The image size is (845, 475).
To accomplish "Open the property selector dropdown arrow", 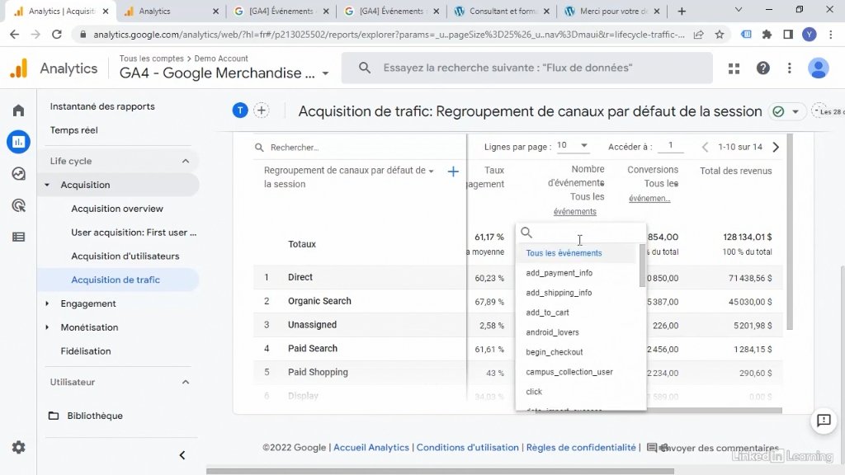I will [x=325, y=73].
